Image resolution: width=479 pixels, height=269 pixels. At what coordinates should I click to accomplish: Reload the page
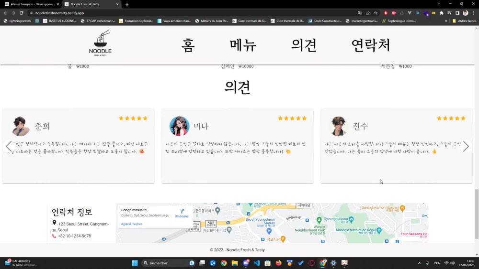click(x=22, y=13)
